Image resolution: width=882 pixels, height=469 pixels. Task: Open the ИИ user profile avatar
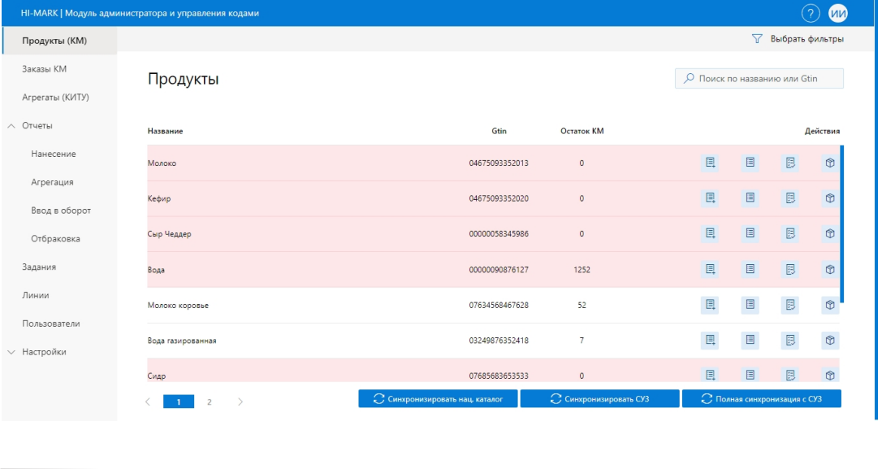(837, 13)
